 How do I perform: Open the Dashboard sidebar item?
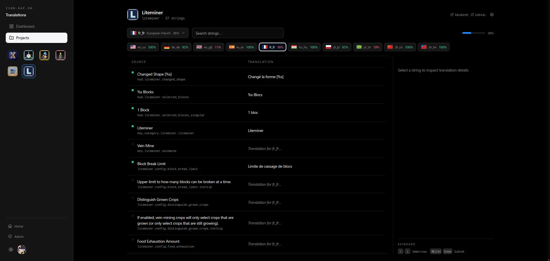pyautogui.click(x=36, y=26)
